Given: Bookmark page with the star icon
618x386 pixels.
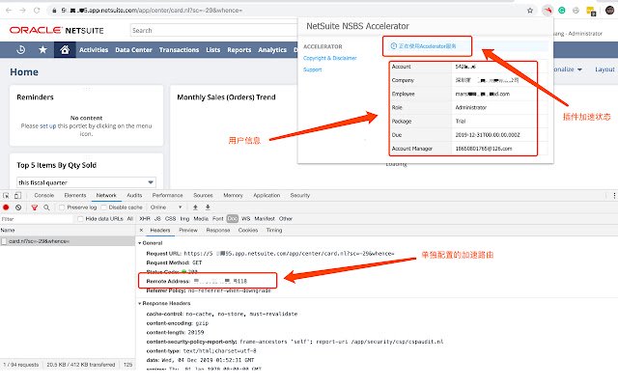Looking at the screenshot, I should 530,11.
